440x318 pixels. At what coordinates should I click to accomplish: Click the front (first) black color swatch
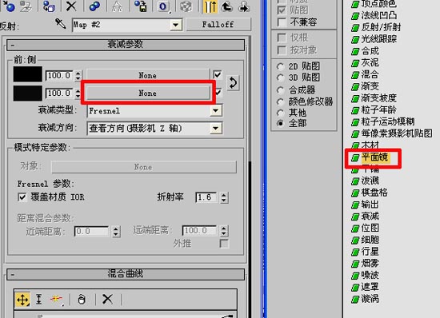click(28, 74)
